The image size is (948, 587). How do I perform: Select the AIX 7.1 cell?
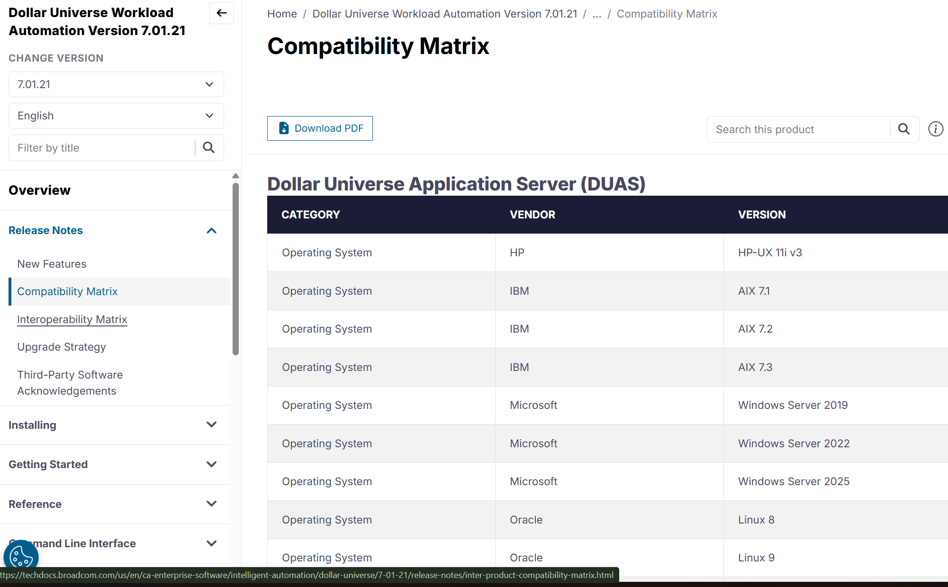point(836,291)
